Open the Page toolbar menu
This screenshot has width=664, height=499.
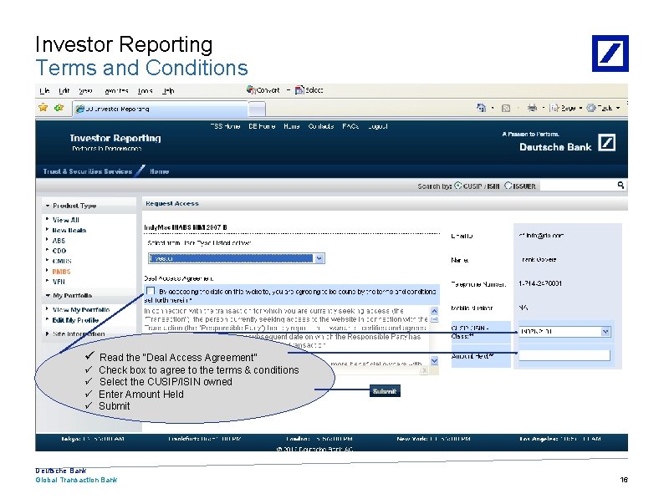pos(566,108)
